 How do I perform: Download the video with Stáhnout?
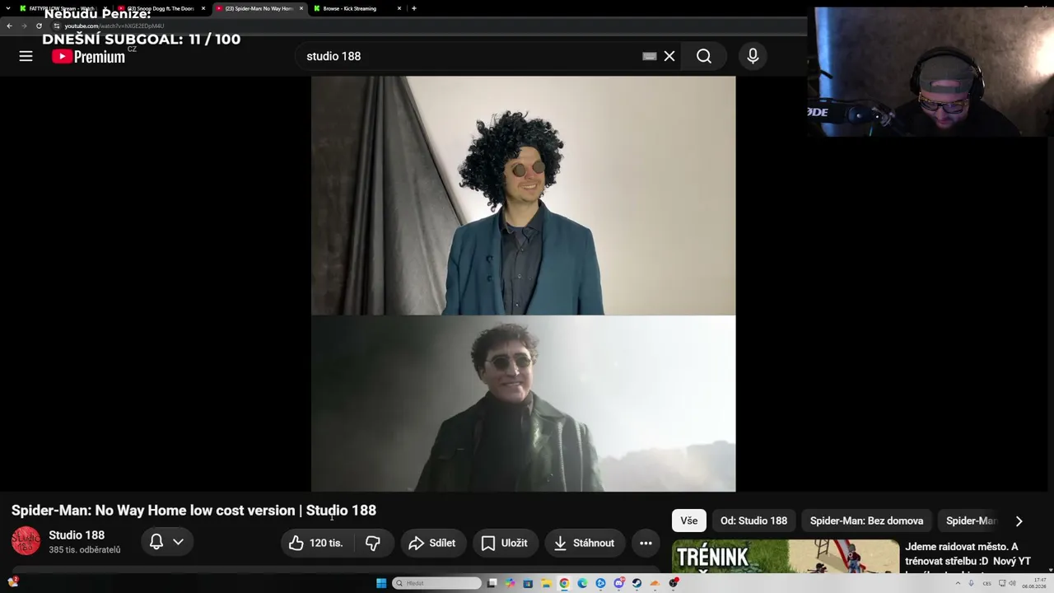pyautogui.click(x=585, y=543)
